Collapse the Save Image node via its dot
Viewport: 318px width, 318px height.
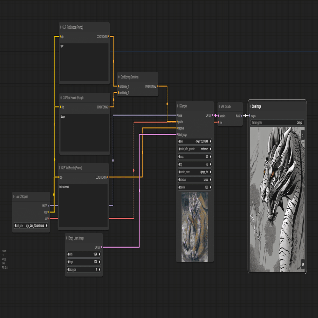[x=250, y=106]
